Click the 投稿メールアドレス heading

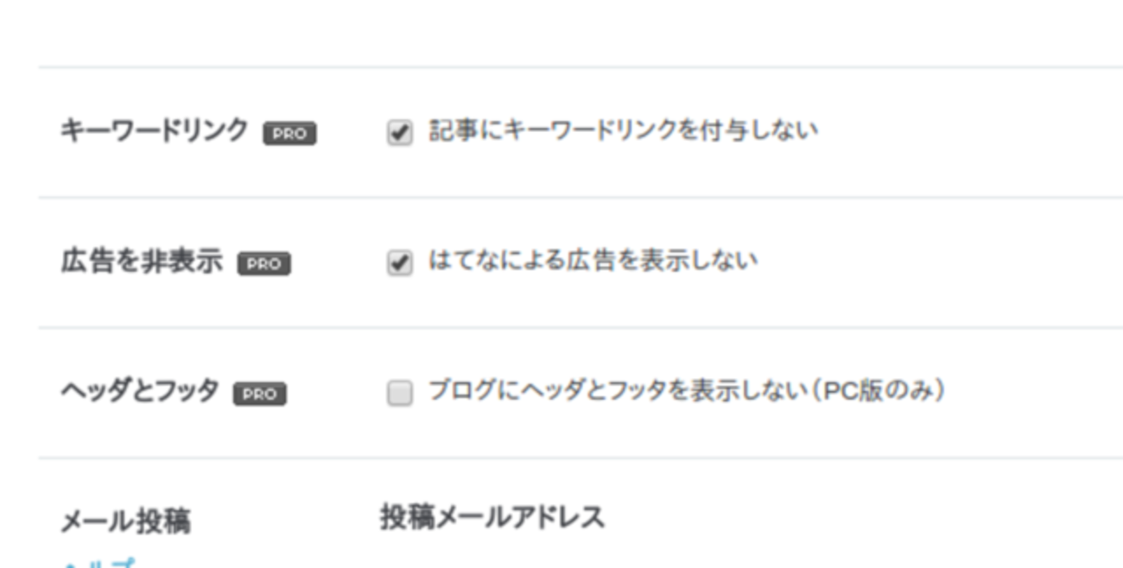click(x=492, y=518)
